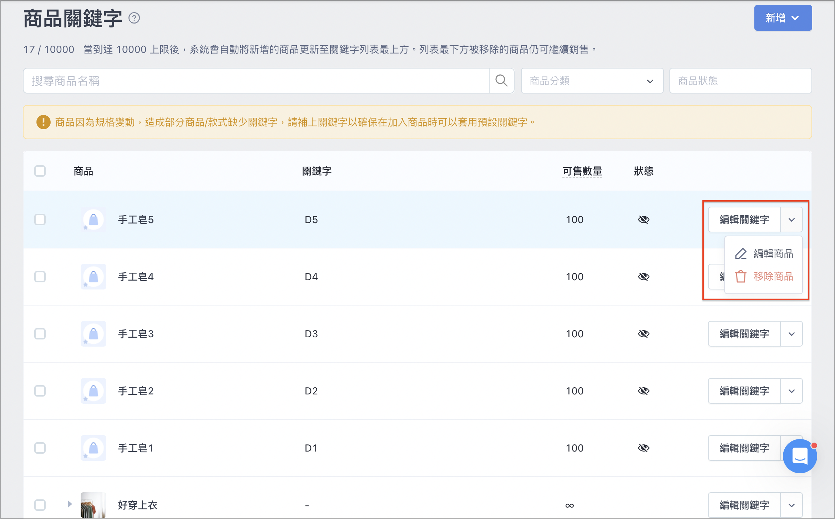Collapse the dropdown arrow for 手工皂5 row
The height and width of the screenshot is (519, 835).
click(791, 220)
